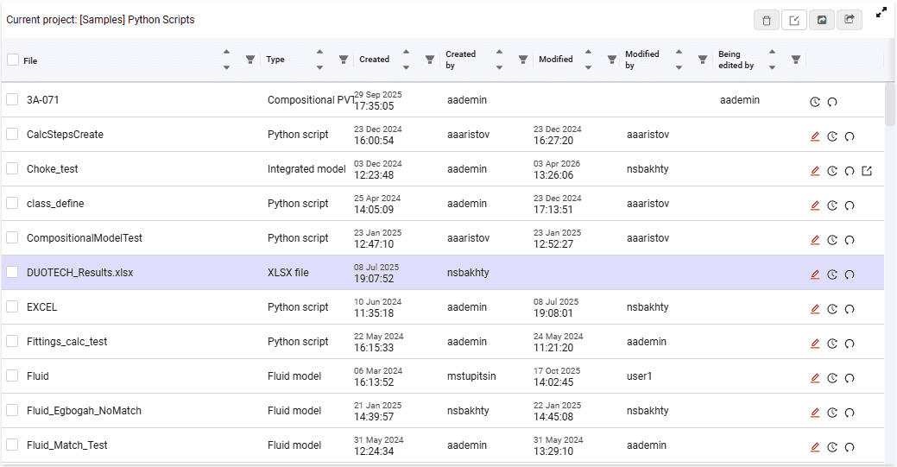Select the CompositionalModelTest file entry
This screenshot has width=897, height=467.
(85, 238)
